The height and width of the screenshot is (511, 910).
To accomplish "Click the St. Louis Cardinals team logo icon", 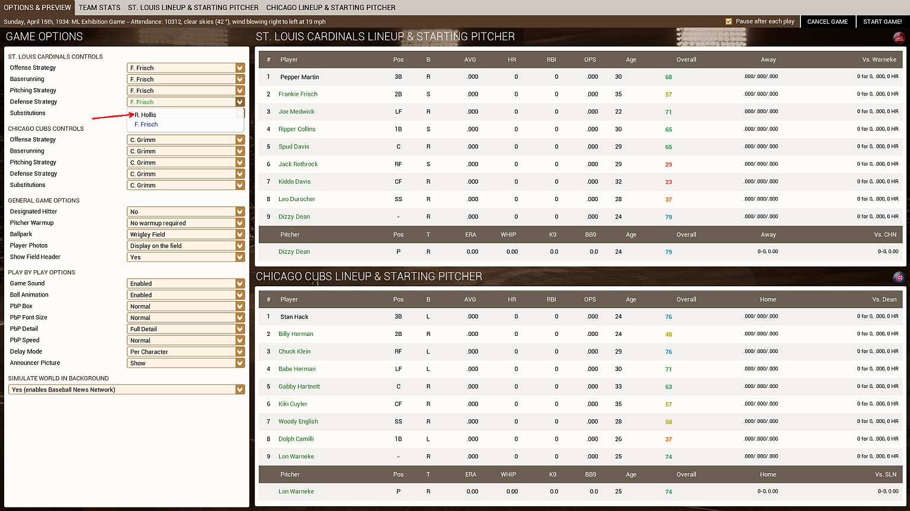I will pyautogui.click(x=899, y=38).
